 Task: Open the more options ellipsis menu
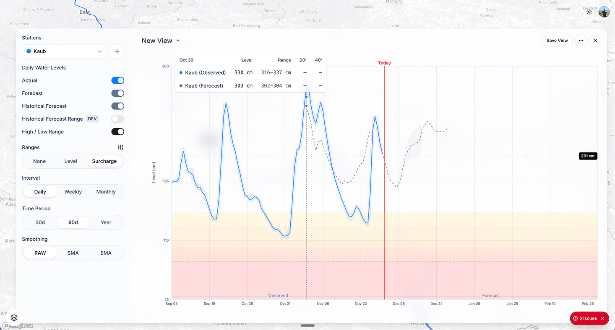[x=581, y=40]
